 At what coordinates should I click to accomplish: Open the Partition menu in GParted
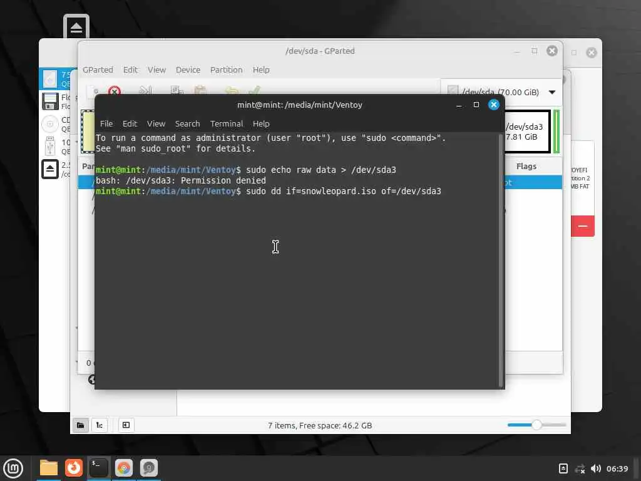coord(226,70)
